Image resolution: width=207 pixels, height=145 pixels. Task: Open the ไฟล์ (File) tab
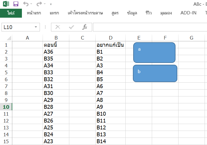[11, 13]
